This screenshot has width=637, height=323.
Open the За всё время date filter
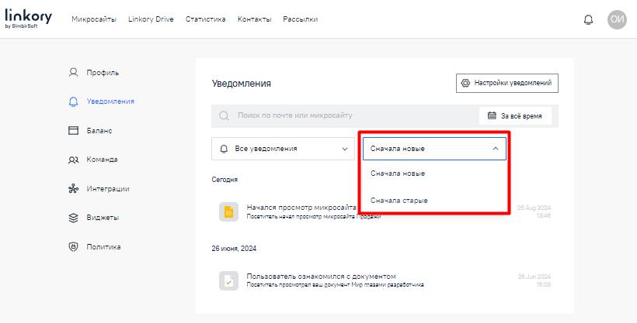click(x=516, y=115)
